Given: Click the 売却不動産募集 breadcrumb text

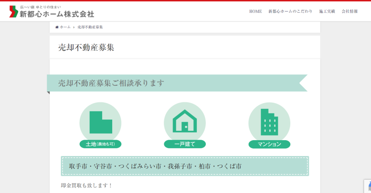Looking at the screenshot, I should click(90, 27).
